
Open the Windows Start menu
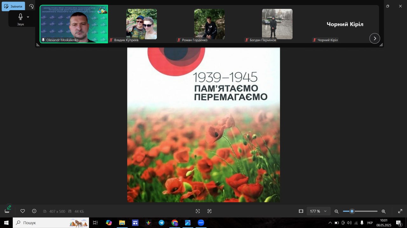click(6, 223)
